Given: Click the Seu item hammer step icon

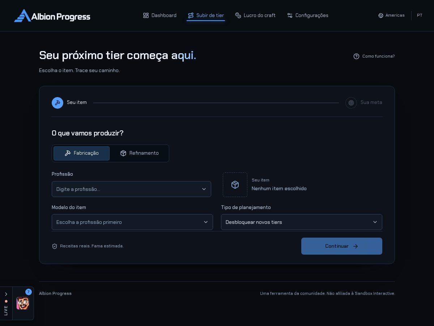Looking at the screenshot, I should [58, 103].
